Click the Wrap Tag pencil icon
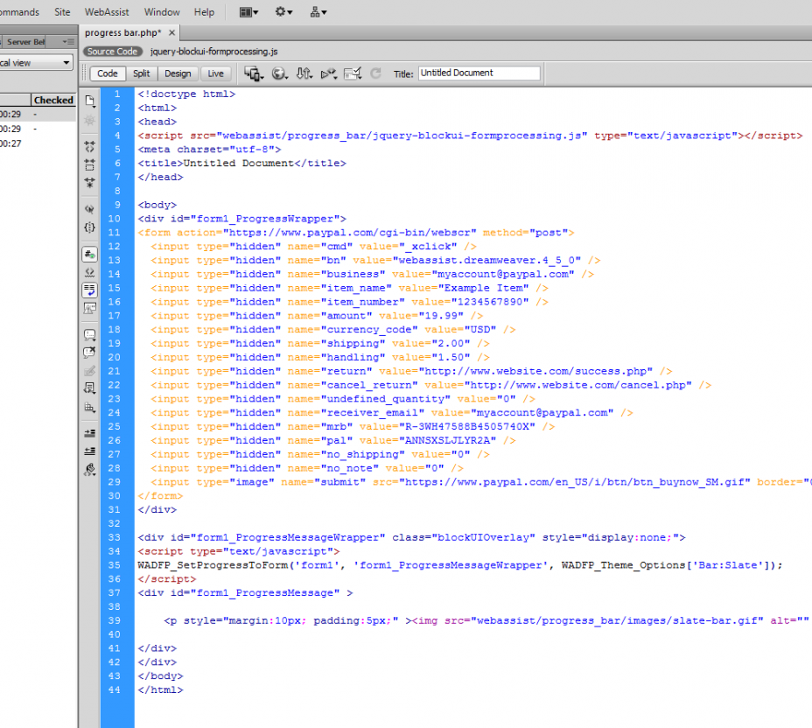 [x=89, y=371]
